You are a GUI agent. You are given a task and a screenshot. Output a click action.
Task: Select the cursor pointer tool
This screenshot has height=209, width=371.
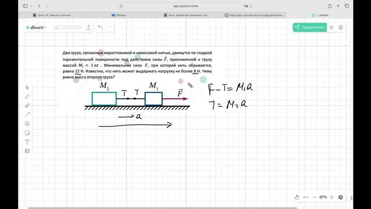pyautogui.click(x=27, y=88)
